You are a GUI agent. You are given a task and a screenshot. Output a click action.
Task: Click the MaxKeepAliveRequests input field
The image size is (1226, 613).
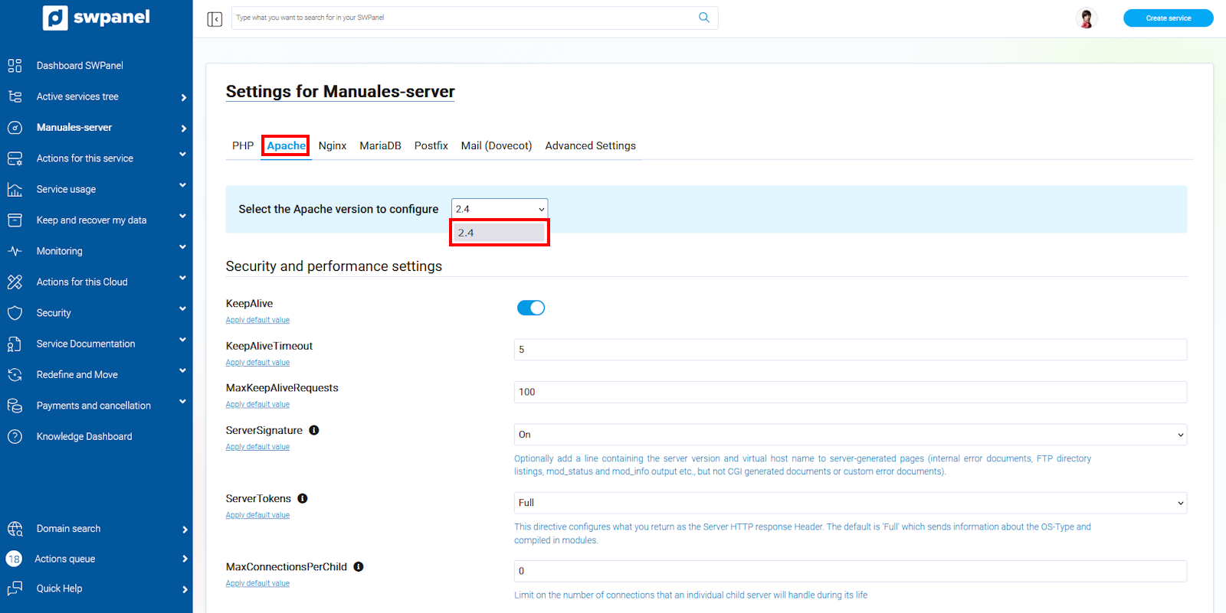(x=850, y=392)
